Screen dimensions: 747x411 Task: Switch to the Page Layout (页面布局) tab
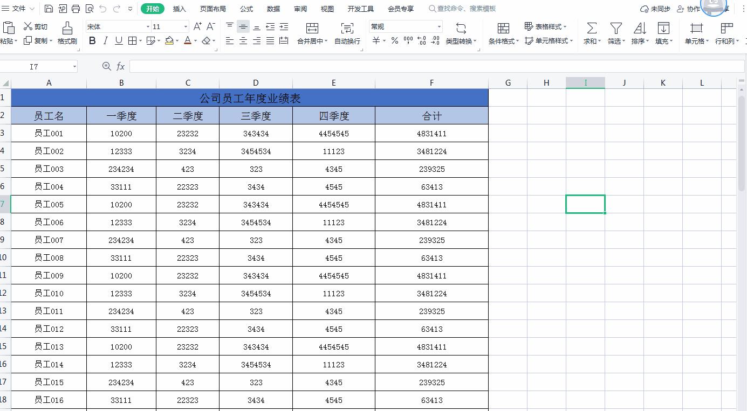213,9
